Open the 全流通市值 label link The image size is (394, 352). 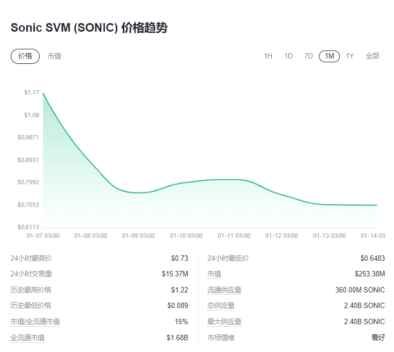click(x=28, y=338)
